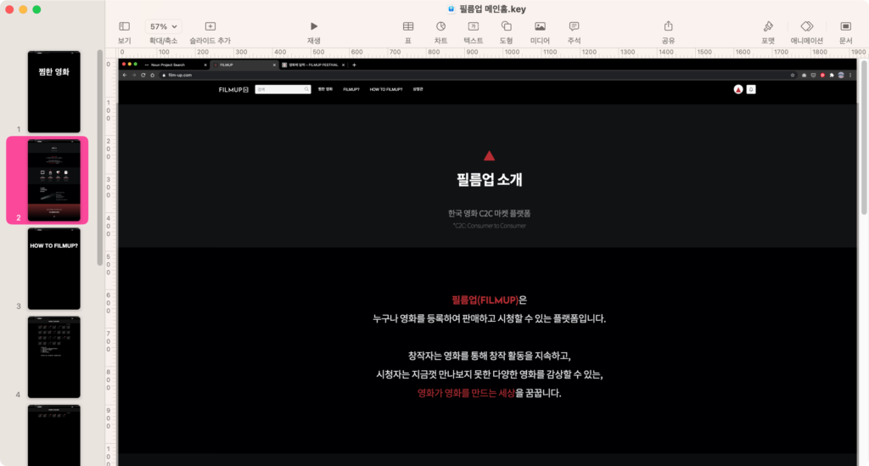Click the FILMUP? nav link
This screenshot has height=466, width=869.
pos(350,89)
